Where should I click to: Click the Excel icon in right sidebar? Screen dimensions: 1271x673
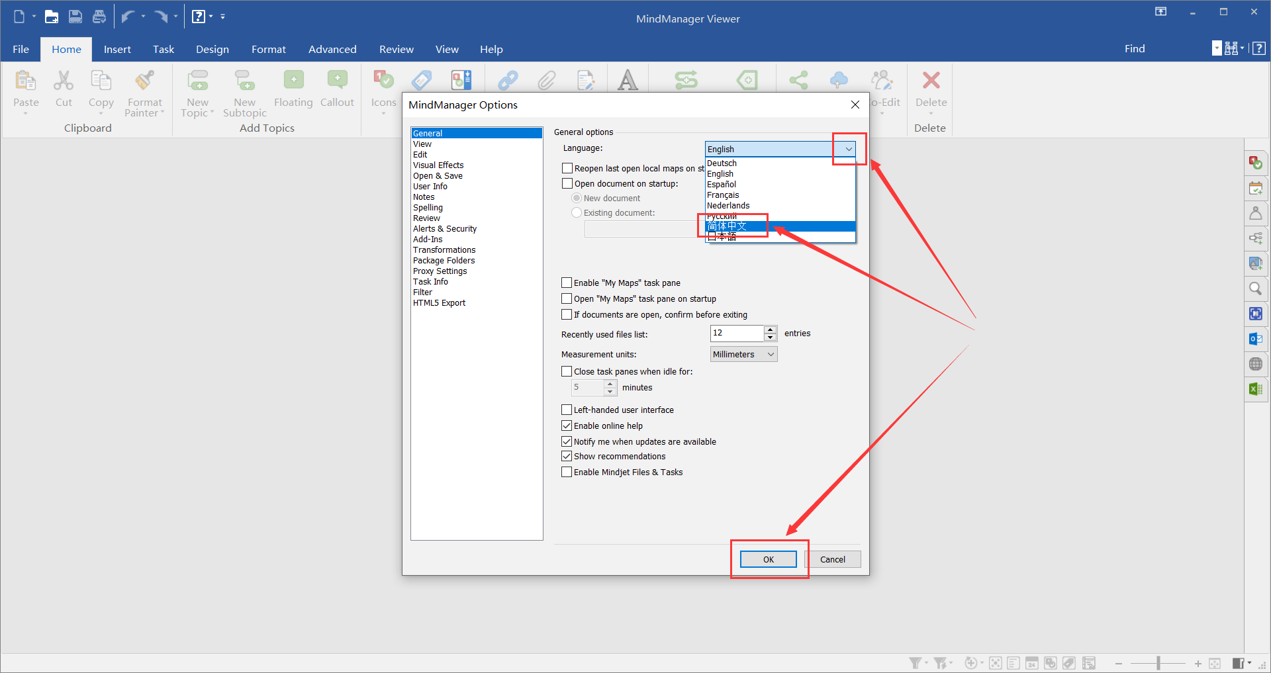[1255, 389]
